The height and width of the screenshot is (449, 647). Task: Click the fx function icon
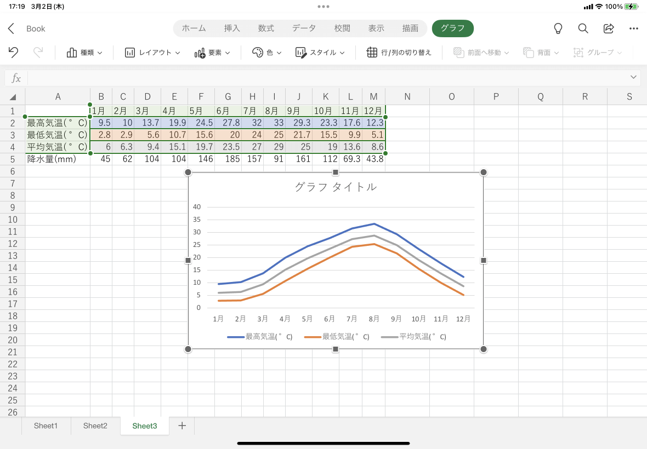[x=16, y=78]
